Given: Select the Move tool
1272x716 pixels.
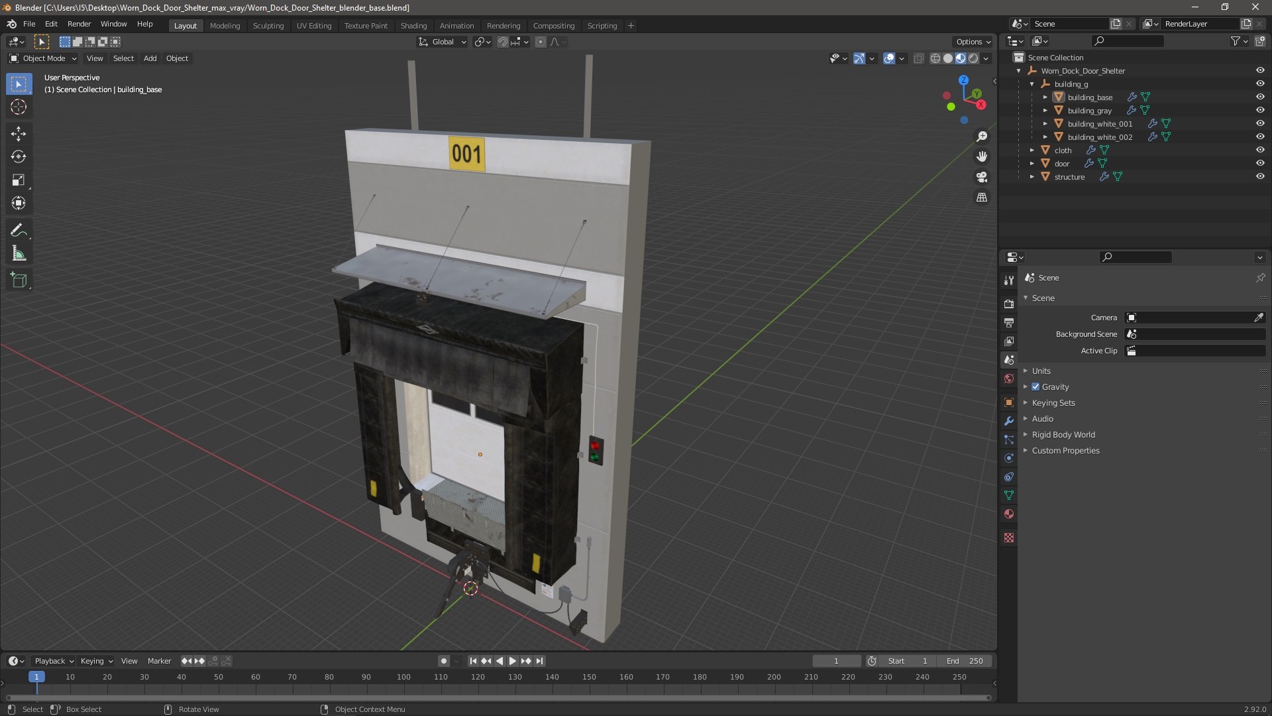Looking at the screenshot, I should (x=19, y=134).
